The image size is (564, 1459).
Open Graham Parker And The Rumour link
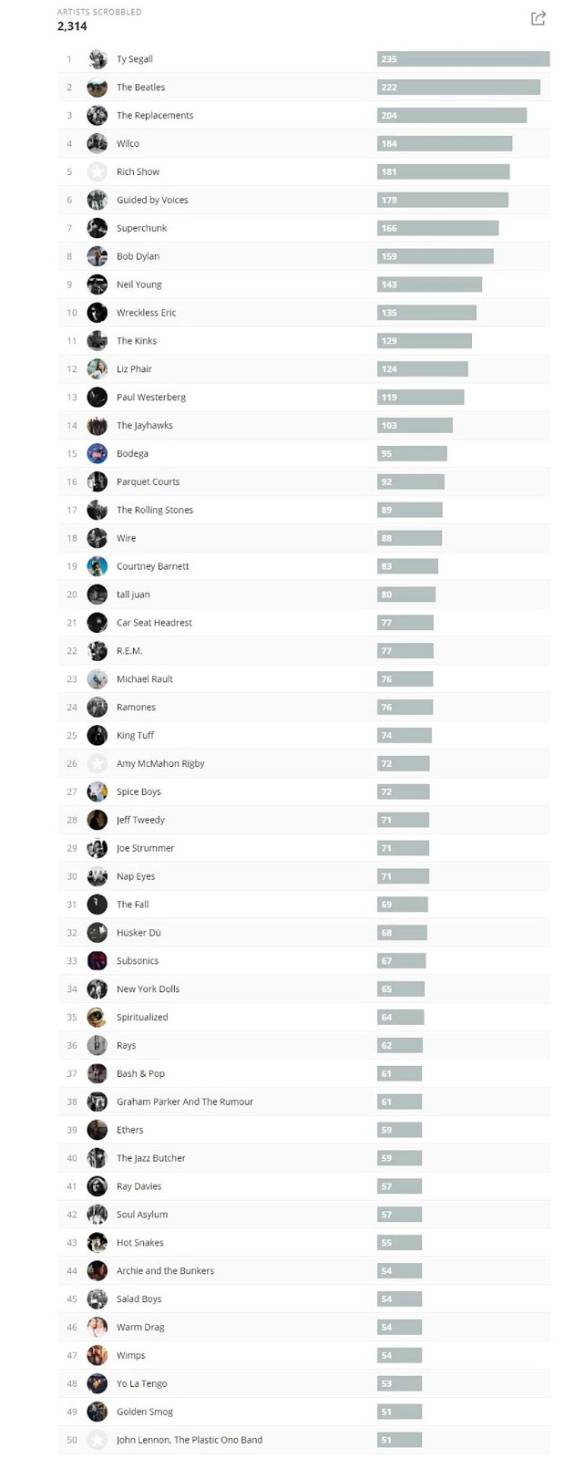pyautogui.click(x=185, y=1102)
